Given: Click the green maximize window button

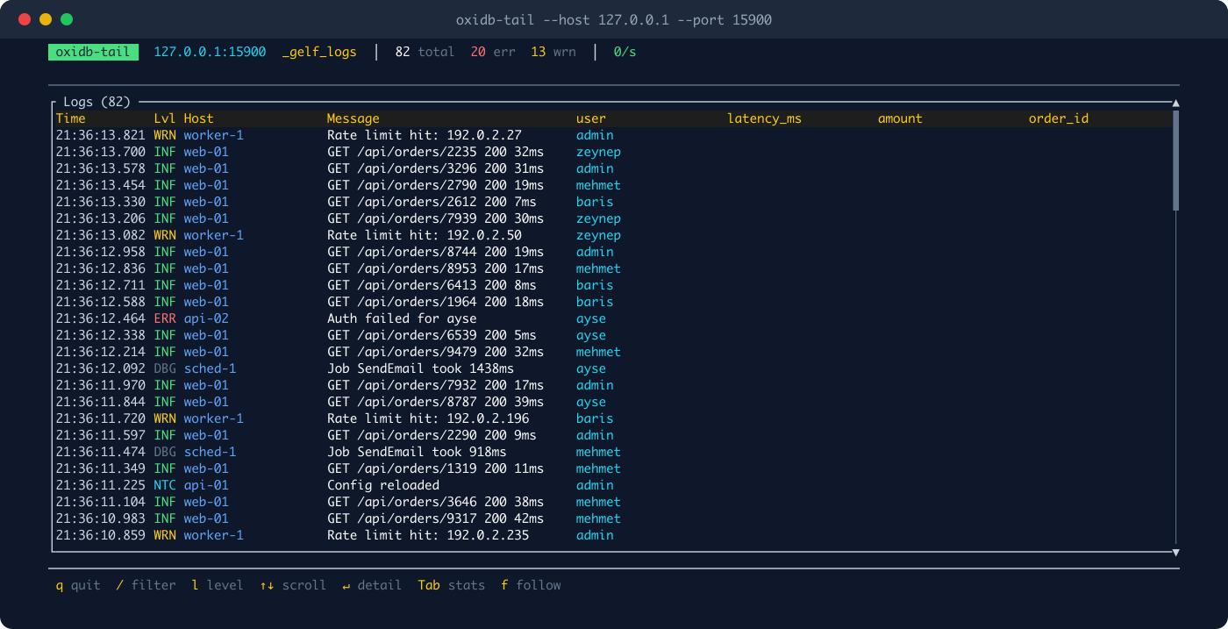Looking at the screenshot, I should [67, 19].
